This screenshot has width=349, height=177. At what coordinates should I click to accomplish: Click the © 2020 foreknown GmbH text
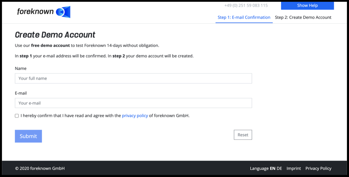coord(40,169)
